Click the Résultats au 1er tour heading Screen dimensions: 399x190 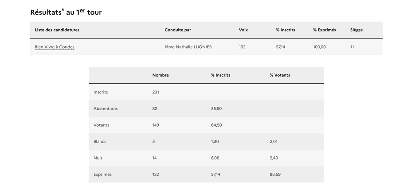pos(66,12)
